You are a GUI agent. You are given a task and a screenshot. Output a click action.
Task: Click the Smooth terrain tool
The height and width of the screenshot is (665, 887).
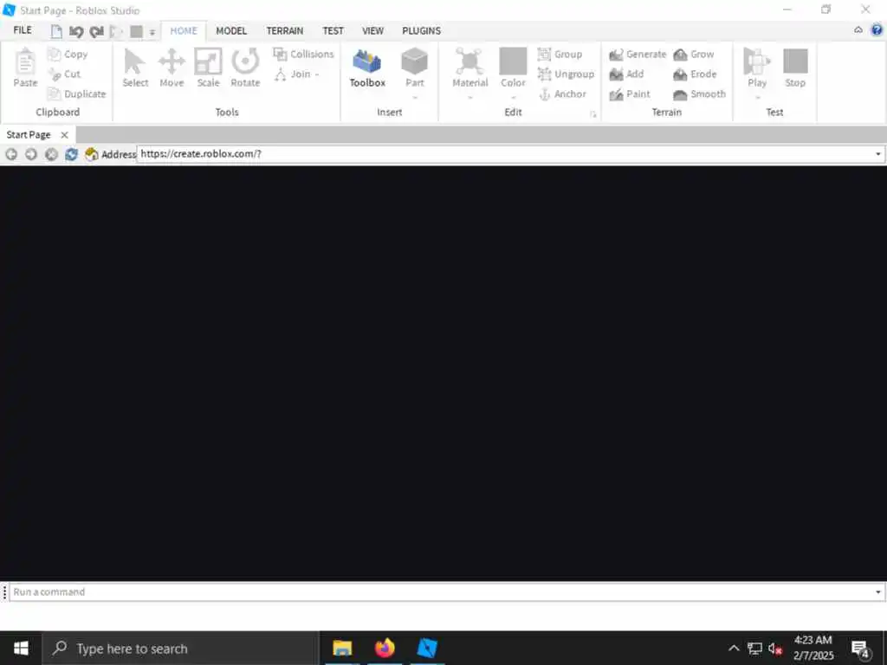coord(699,94)
